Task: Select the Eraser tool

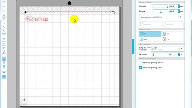Action: 4,48
